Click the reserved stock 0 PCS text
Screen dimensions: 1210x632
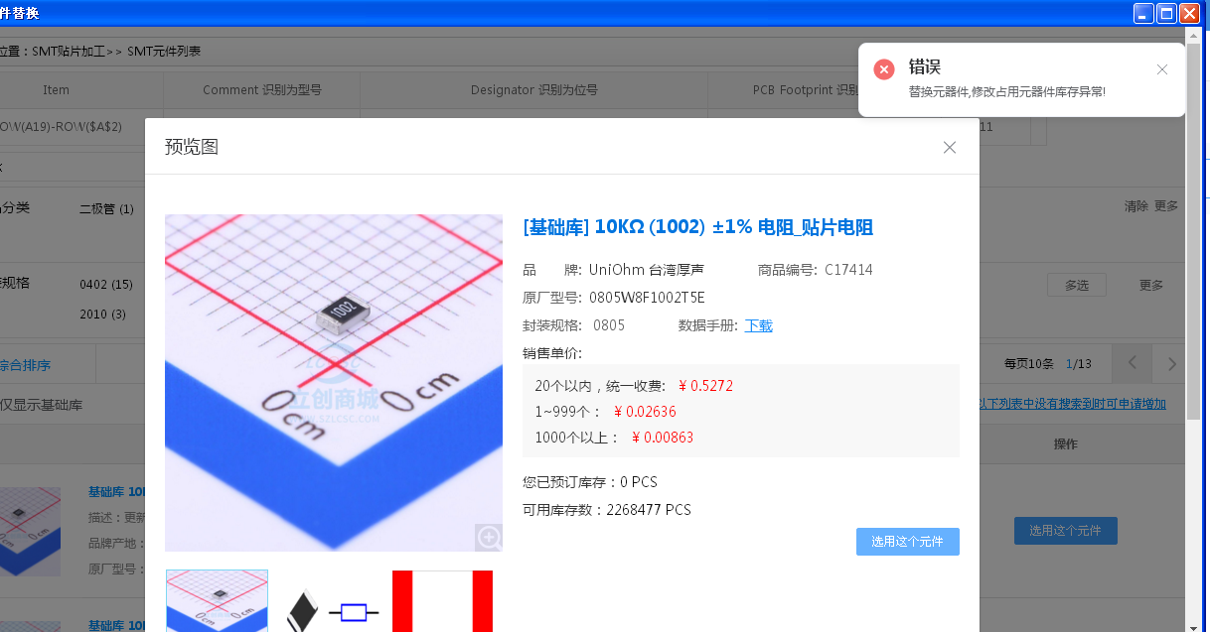pos(639,482)
